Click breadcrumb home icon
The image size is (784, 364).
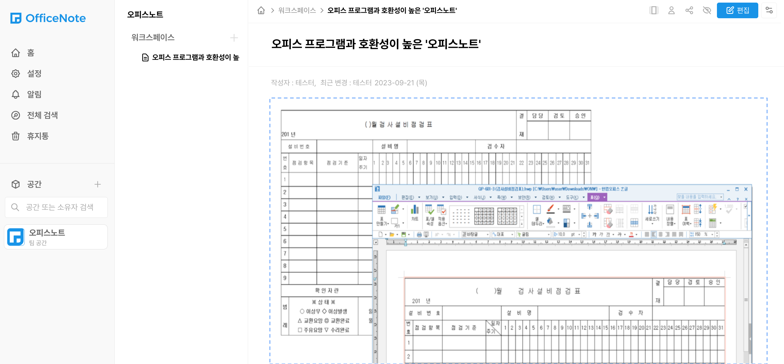(261, 10)
